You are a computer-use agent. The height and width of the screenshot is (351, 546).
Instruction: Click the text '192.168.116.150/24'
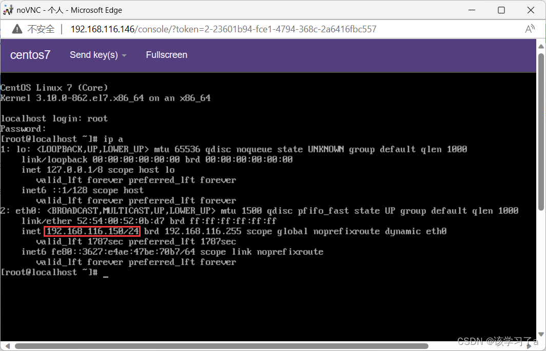tap(92, 231)
